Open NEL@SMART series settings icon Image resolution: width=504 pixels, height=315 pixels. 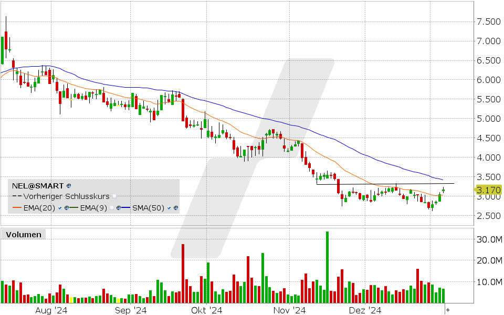68,186
